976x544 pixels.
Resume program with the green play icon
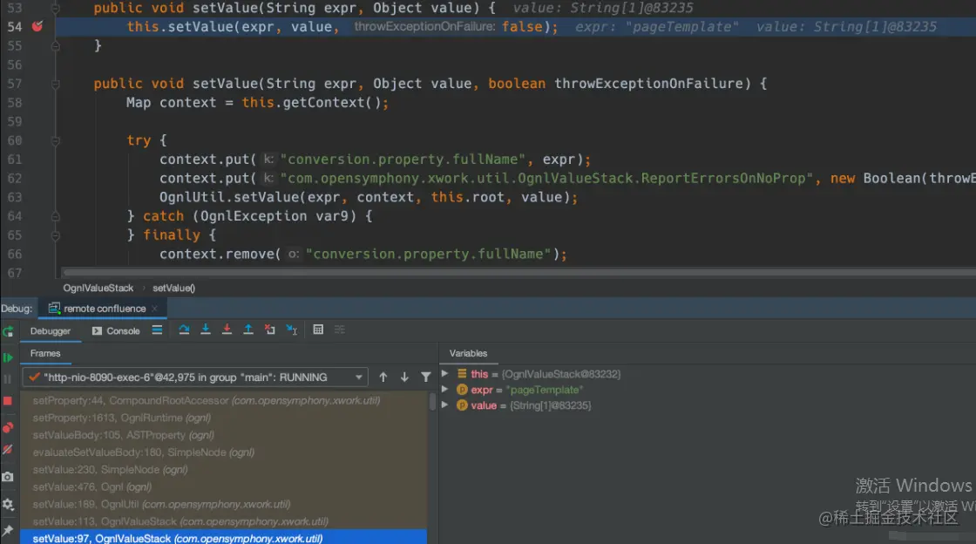pos(8,357)
